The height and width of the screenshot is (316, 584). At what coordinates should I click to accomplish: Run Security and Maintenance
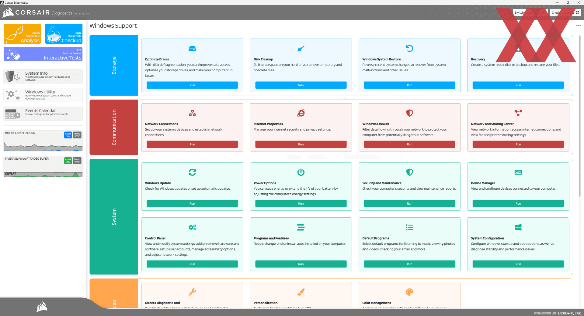point(409,204)
